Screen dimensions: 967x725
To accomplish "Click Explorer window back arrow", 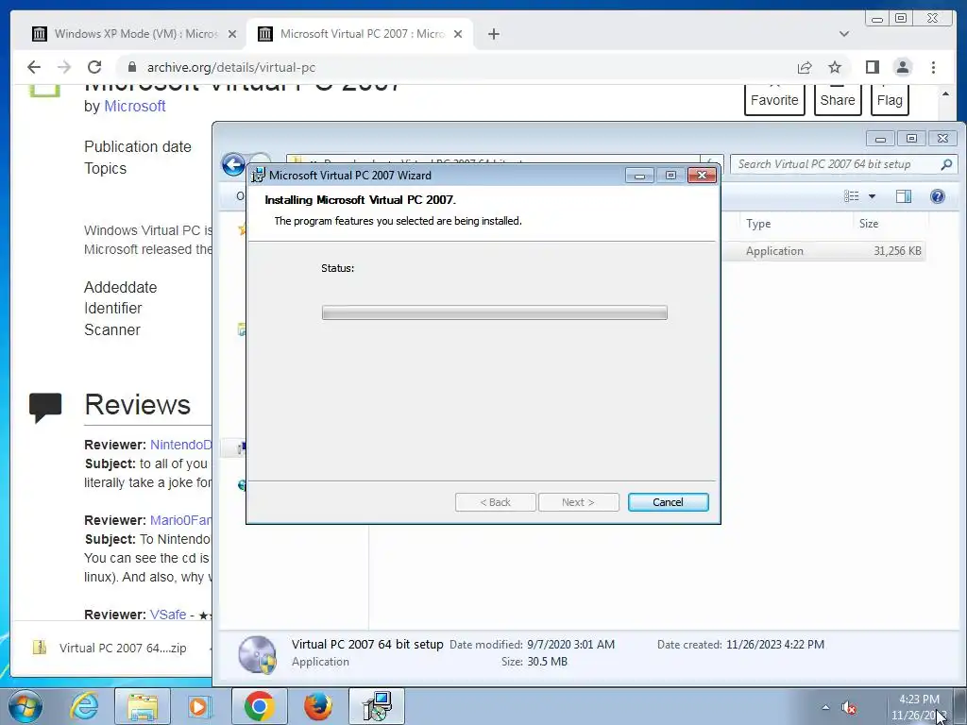I will pos(233,164).
